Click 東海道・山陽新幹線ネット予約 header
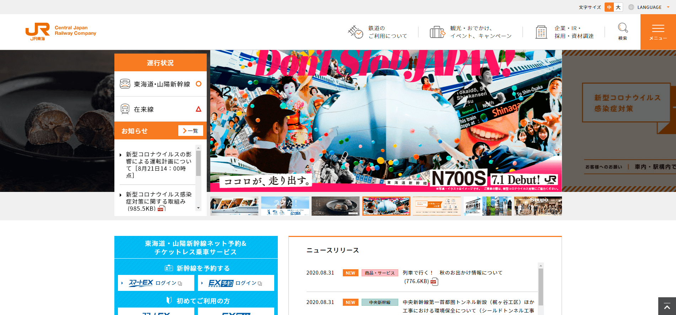 click(x=196, y=247)
